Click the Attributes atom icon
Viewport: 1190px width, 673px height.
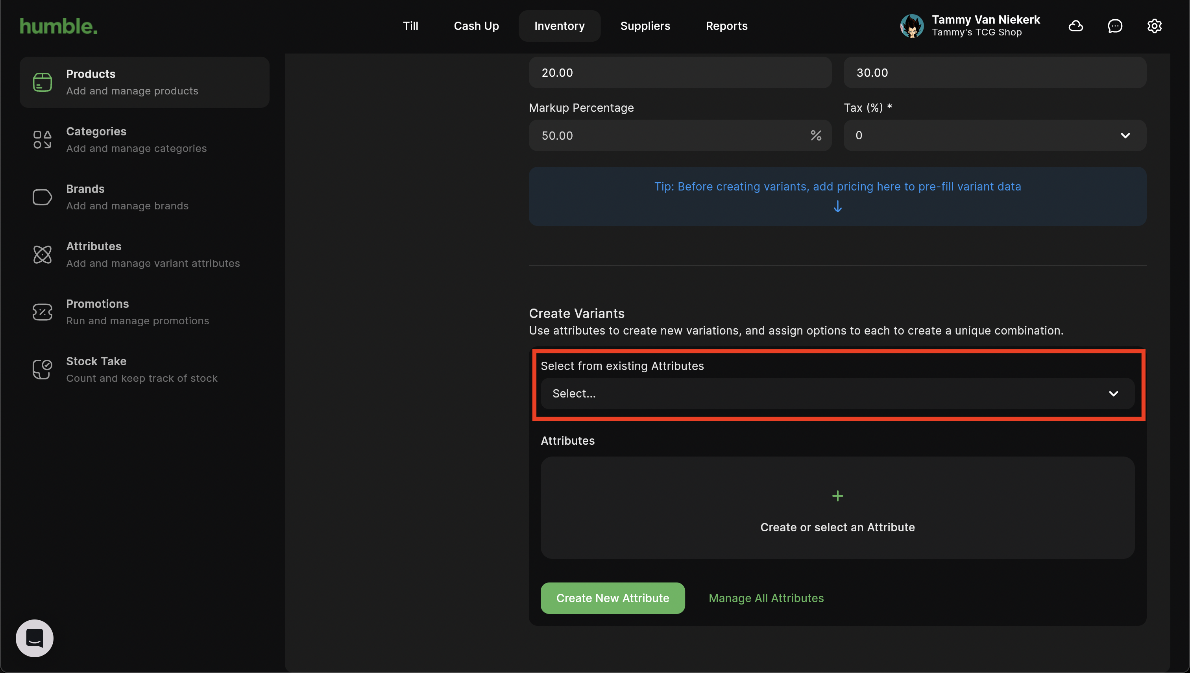click(42, 255)
